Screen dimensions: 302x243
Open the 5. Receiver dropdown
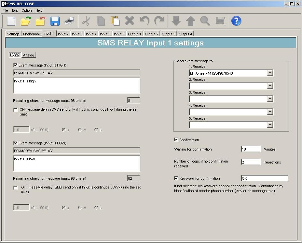270,125
